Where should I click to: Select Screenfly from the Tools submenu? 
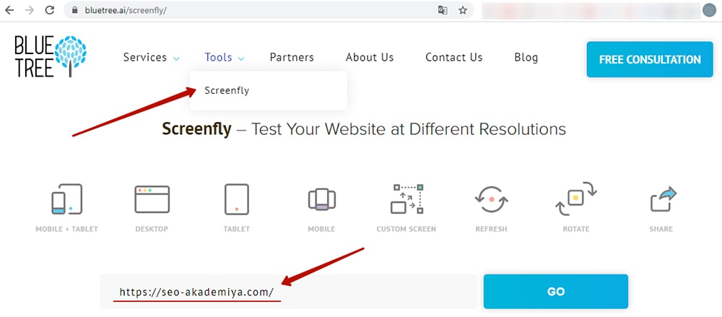coord(226,91)
